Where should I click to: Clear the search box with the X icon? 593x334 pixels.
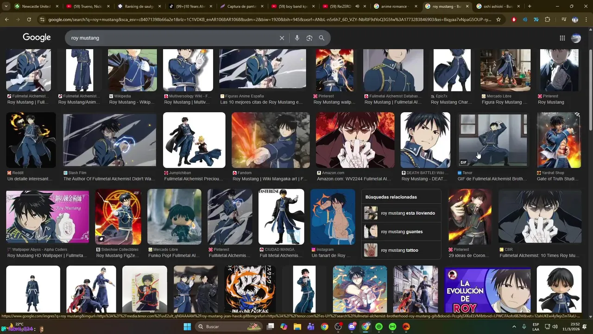(282, 38)
